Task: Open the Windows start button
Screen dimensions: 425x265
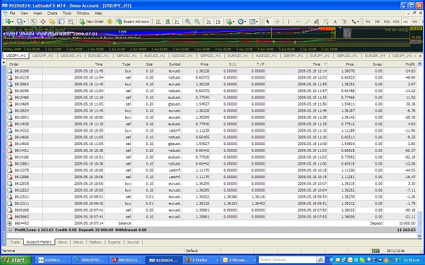Action: pyautogui.click(x=16, y=260)
